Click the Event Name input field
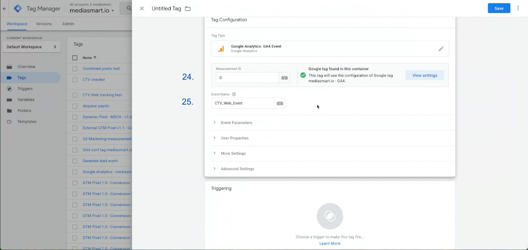This screenshot has height=250, width=528. tap(243, 103)
